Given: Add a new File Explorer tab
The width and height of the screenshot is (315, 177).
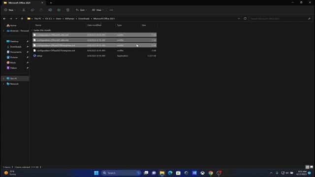Looking at the screenshot, I should [51, 3].
